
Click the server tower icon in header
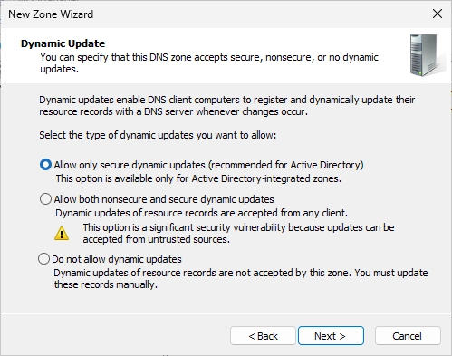[x=426, y=55]
